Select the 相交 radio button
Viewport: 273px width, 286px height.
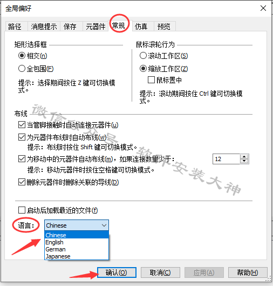22,56
